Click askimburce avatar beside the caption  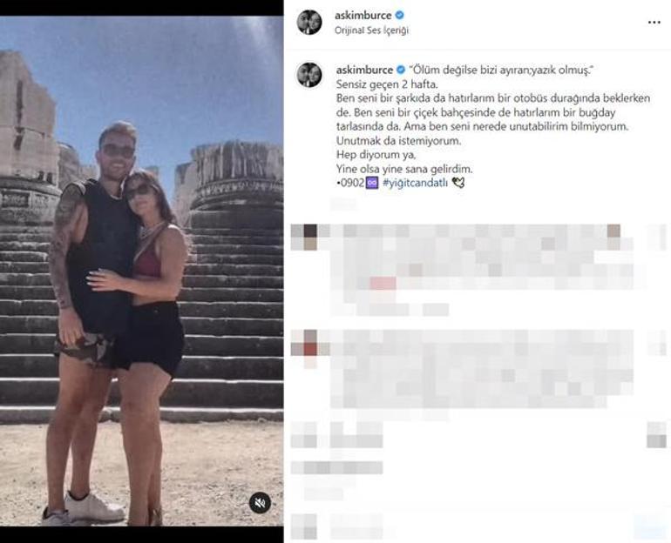(309, 75)
